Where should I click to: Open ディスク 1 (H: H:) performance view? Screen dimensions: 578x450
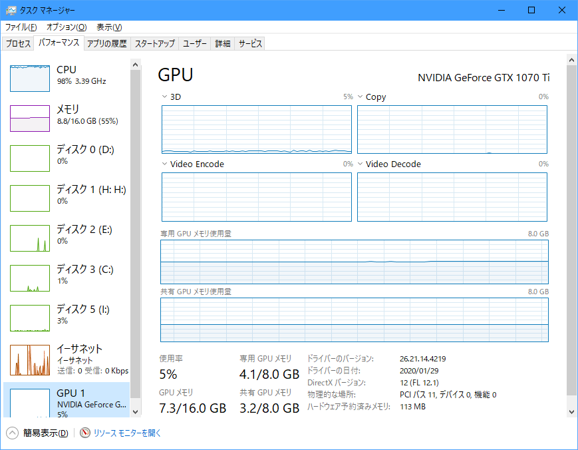pyautogui.click(x=67, y=198)
